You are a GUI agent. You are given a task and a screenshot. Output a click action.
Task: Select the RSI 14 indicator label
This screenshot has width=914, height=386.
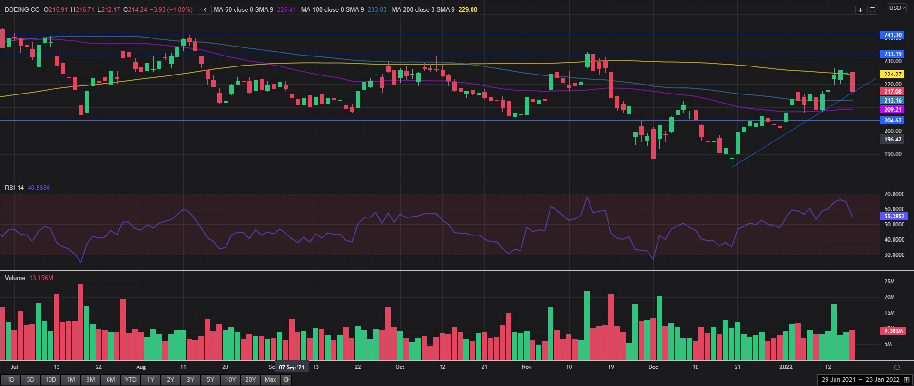pos(14,188)
